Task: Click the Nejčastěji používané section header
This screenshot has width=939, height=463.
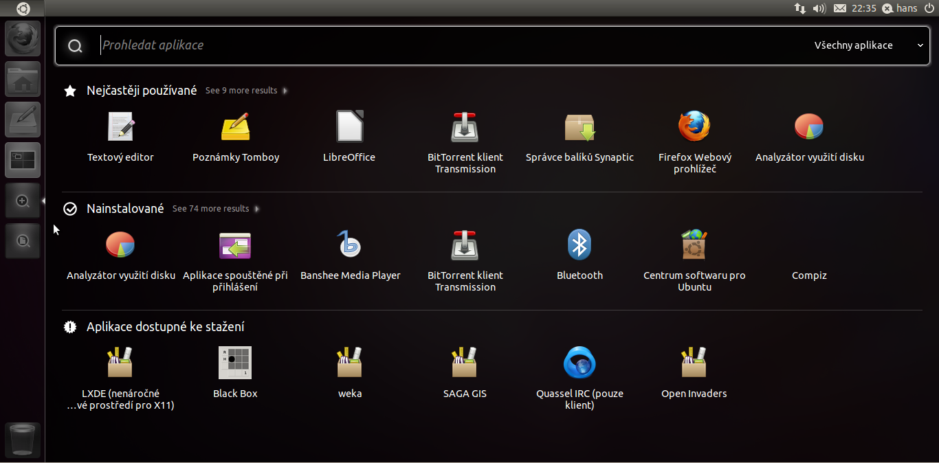Action: [x=141, y=91]
